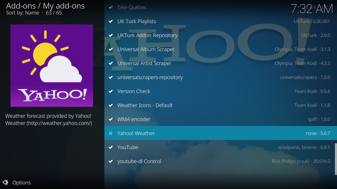Toggle checkmark for UKTurk Addon Repository

coord(111,35)
